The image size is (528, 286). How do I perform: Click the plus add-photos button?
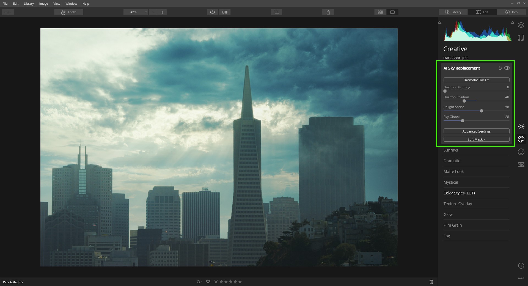click(x=8, y=12)
